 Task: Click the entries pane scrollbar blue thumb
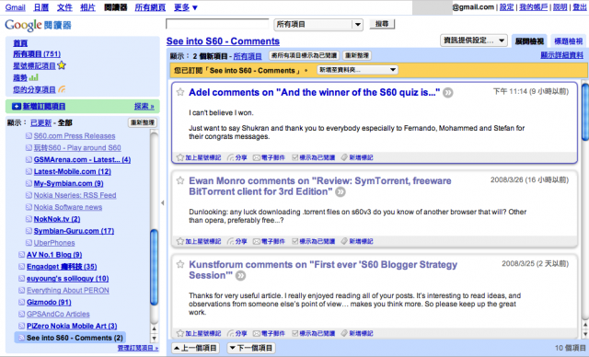pos(585,112)
